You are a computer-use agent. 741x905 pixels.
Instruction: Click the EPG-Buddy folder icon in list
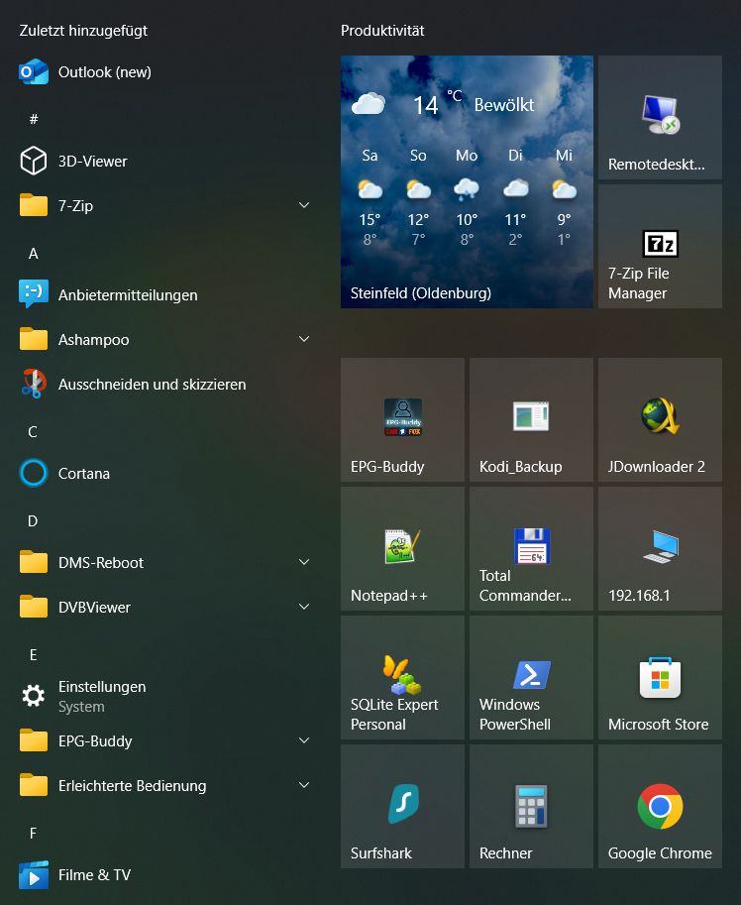click(34, 739)
